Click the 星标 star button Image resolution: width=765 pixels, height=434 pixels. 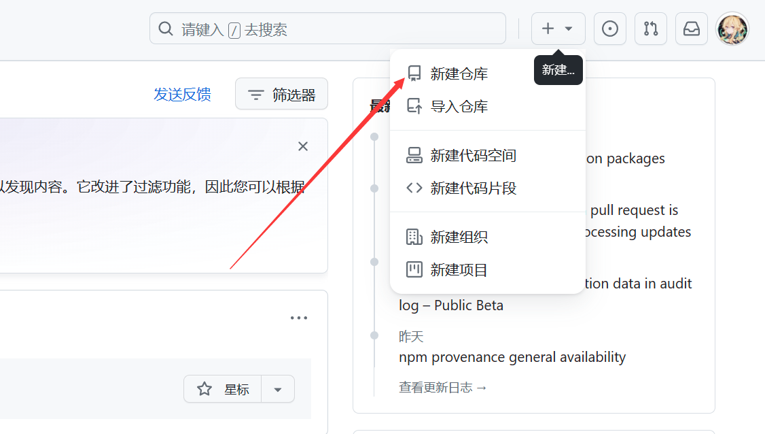click(x=223, y=389)
